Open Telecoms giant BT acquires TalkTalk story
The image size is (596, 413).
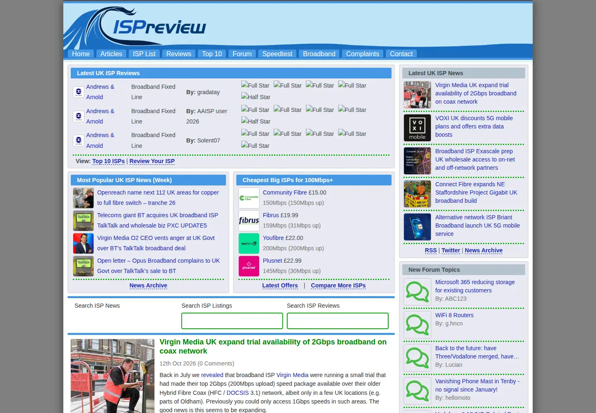pyautogui.click(x=158, y=221)
